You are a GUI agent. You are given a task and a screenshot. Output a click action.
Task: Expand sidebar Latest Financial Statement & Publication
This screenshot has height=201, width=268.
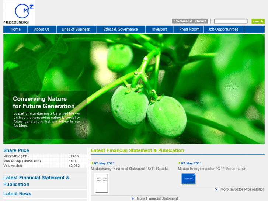point(36,181)
